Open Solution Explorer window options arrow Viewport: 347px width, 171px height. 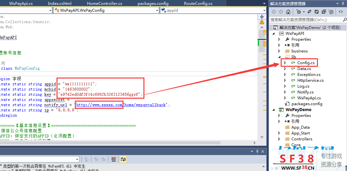tap(338, 4)
